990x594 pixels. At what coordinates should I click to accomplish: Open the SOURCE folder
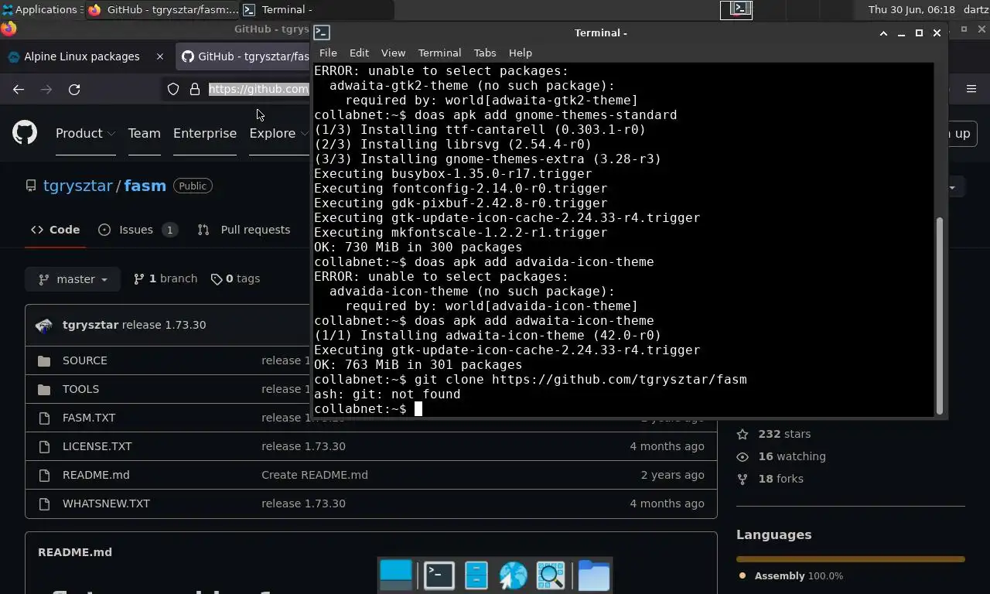coord(85,360)
